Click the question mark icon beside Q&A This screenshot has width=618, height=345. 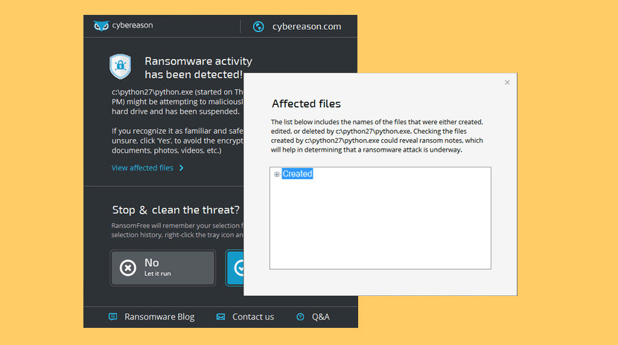300,317
